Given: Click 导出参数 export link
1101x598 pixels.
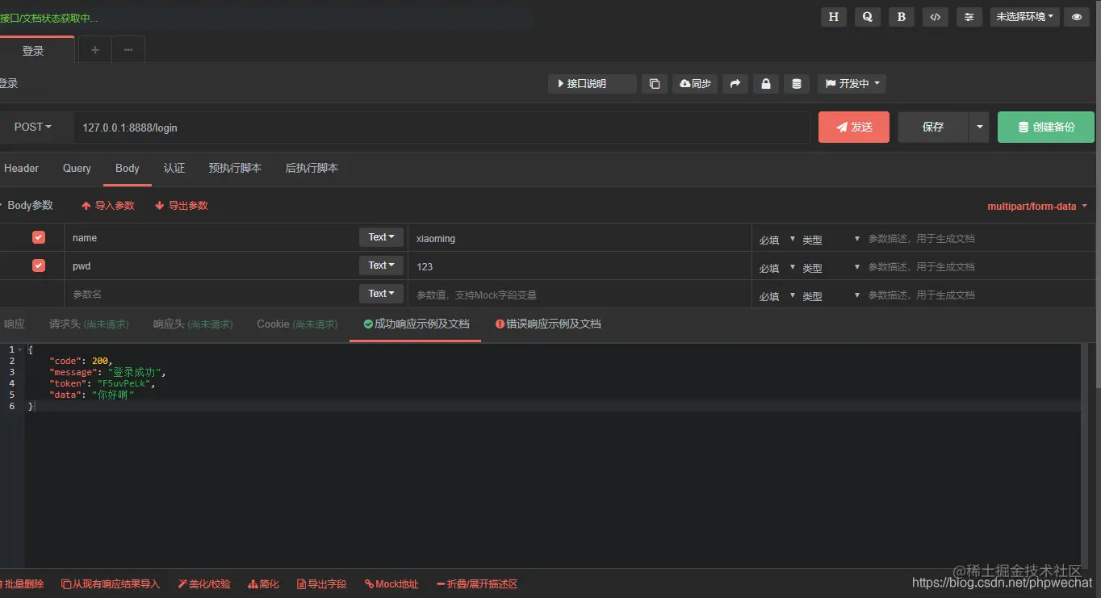Looking at the screenshot, I should 182,206.
